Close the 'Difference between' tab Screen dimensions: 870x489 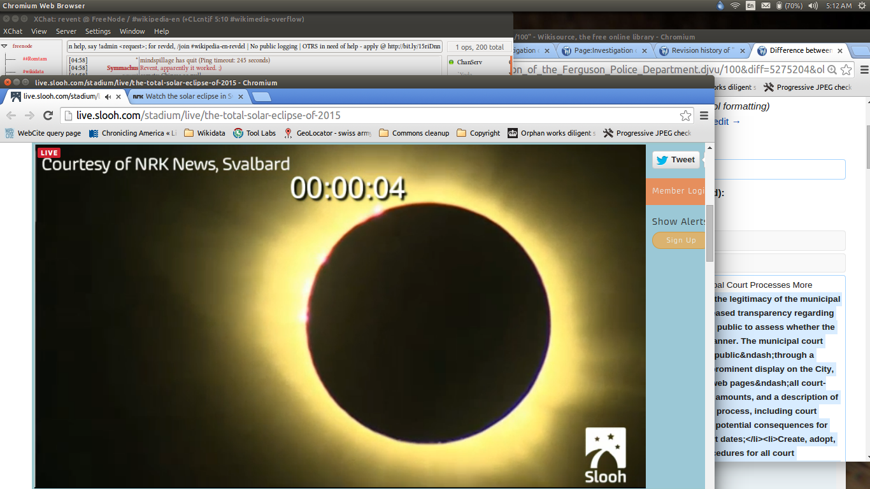(840, 51)
